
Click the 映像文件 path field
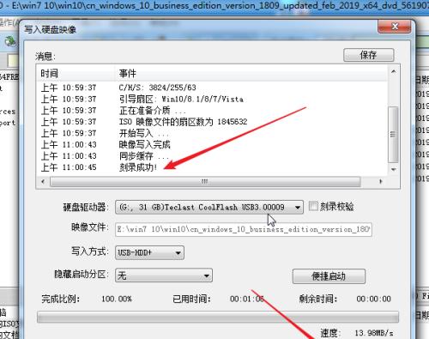pyautogui.click(x=244, y=229)
